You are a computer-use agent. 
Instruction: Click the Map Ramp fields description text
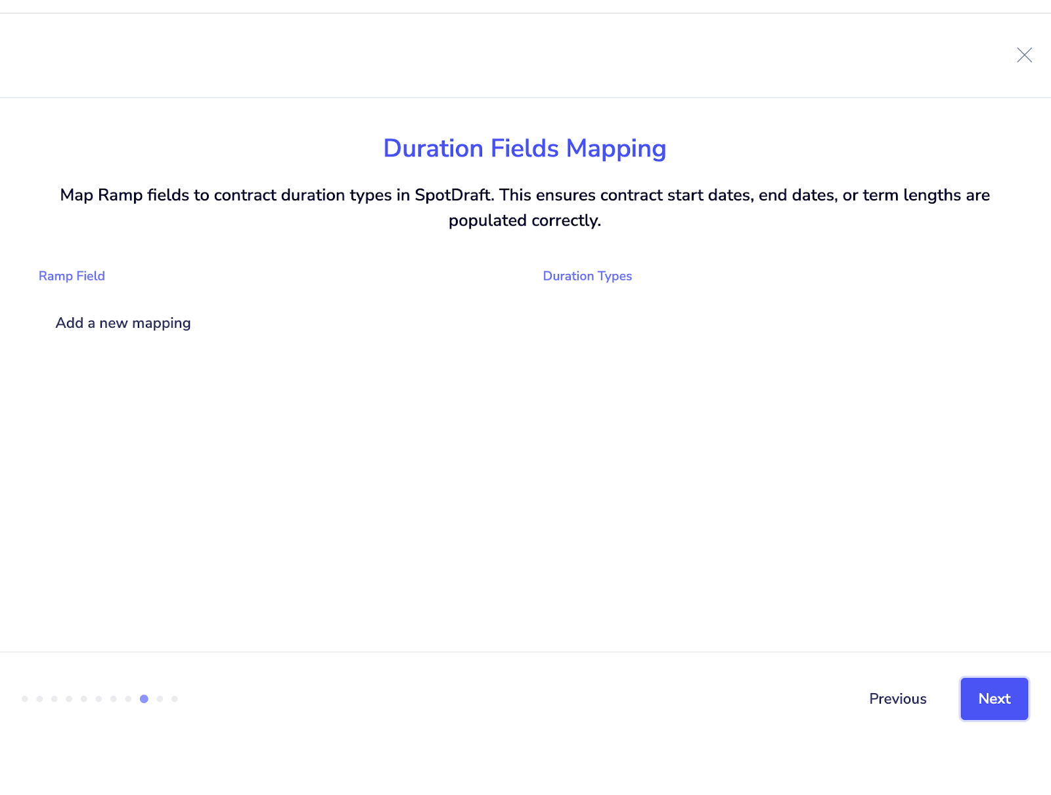click(525, 208)
